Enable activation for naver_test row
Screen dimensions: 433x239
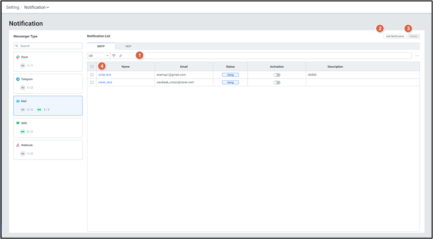[x=276, y=83]
